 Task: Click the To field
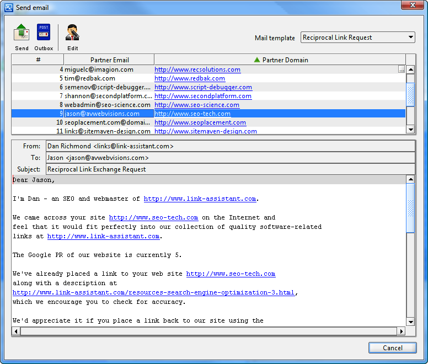(231, 158)
